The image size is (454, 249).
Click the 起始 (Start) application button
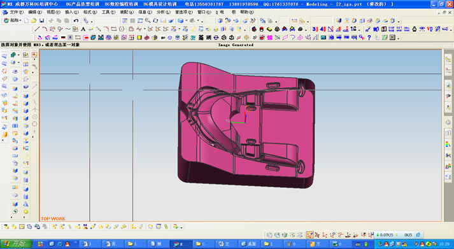tap(12, 20)
